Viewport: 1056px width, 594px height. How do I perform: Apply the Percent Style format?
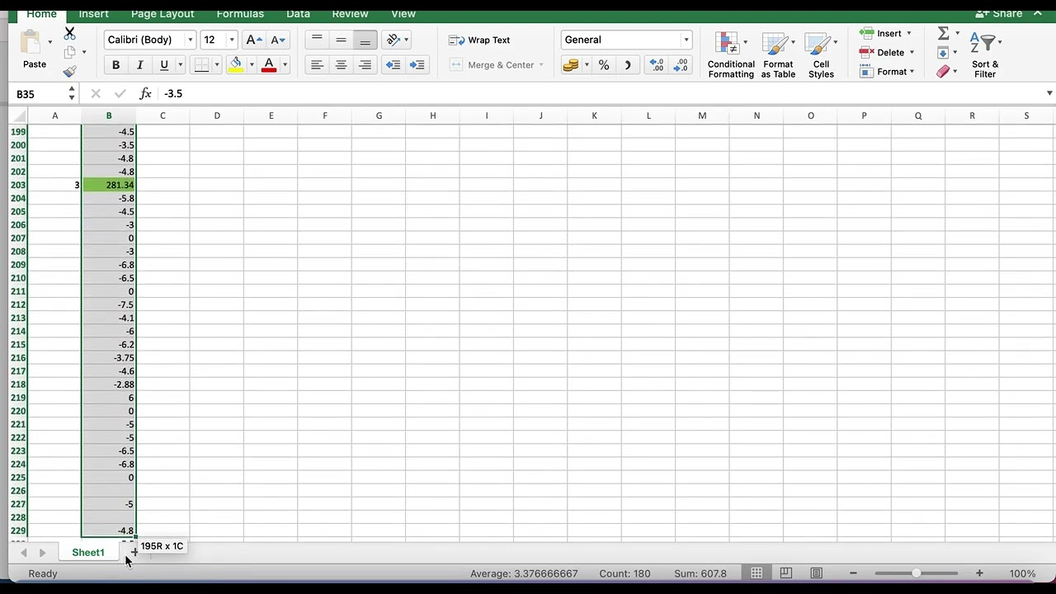coord(604,65)
